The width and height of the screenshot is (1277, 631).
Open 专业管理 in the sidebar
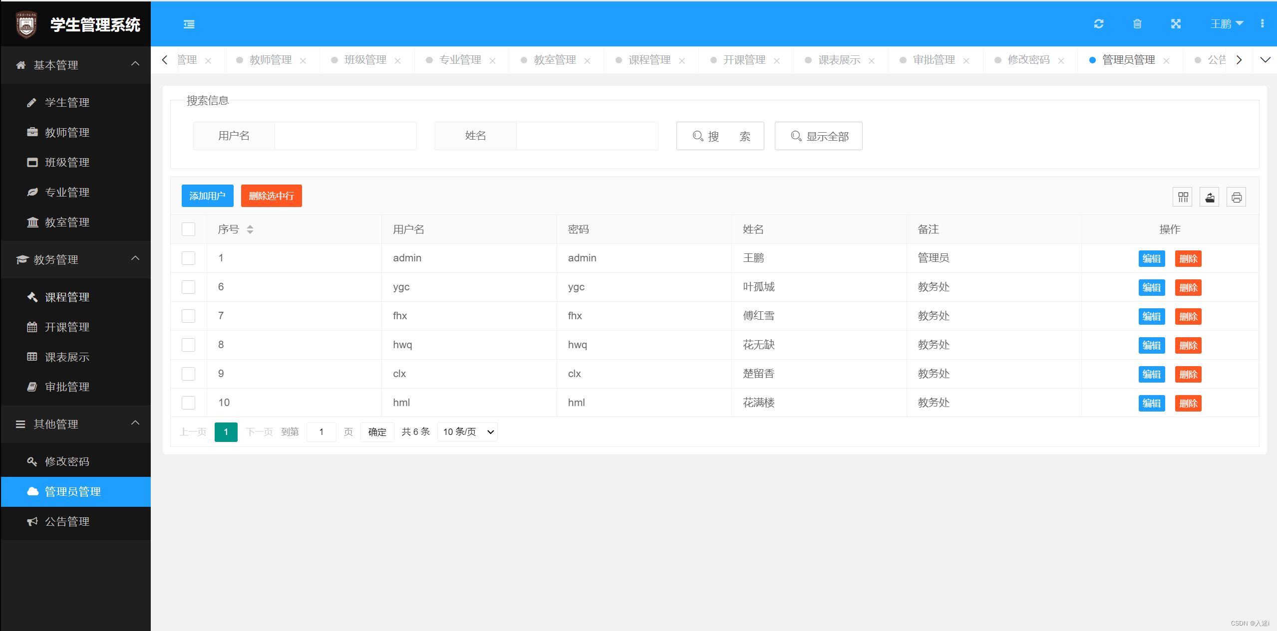pyautogui.click(x=76, y=193)
